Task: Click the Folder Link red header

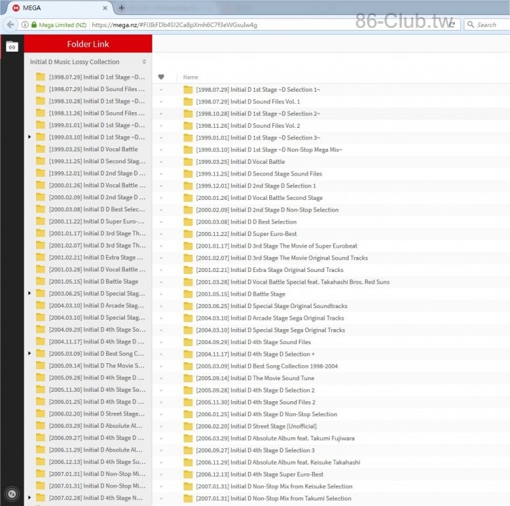Action: coord(88,44)
